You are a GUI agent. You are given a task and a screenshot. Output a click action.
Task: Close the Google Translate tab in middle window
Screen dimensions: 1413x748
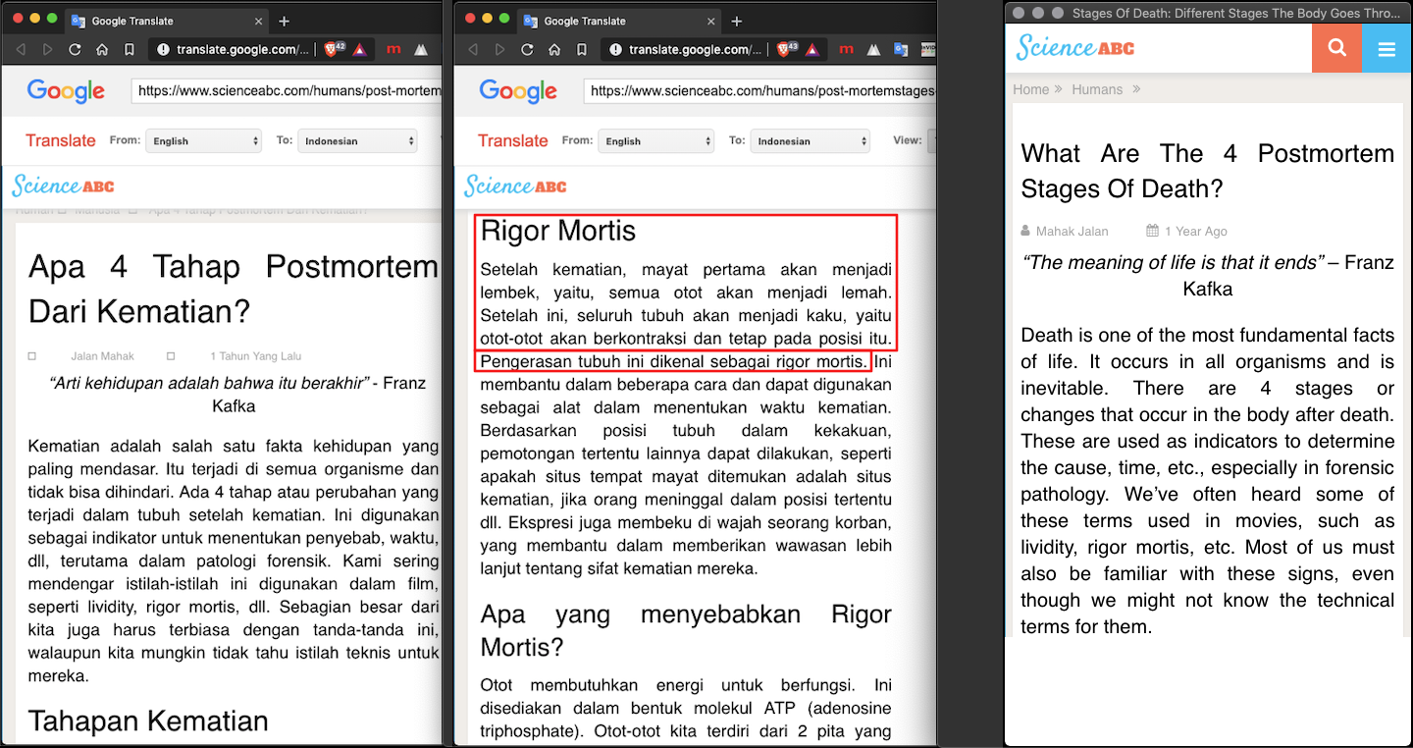click(711, 21)
